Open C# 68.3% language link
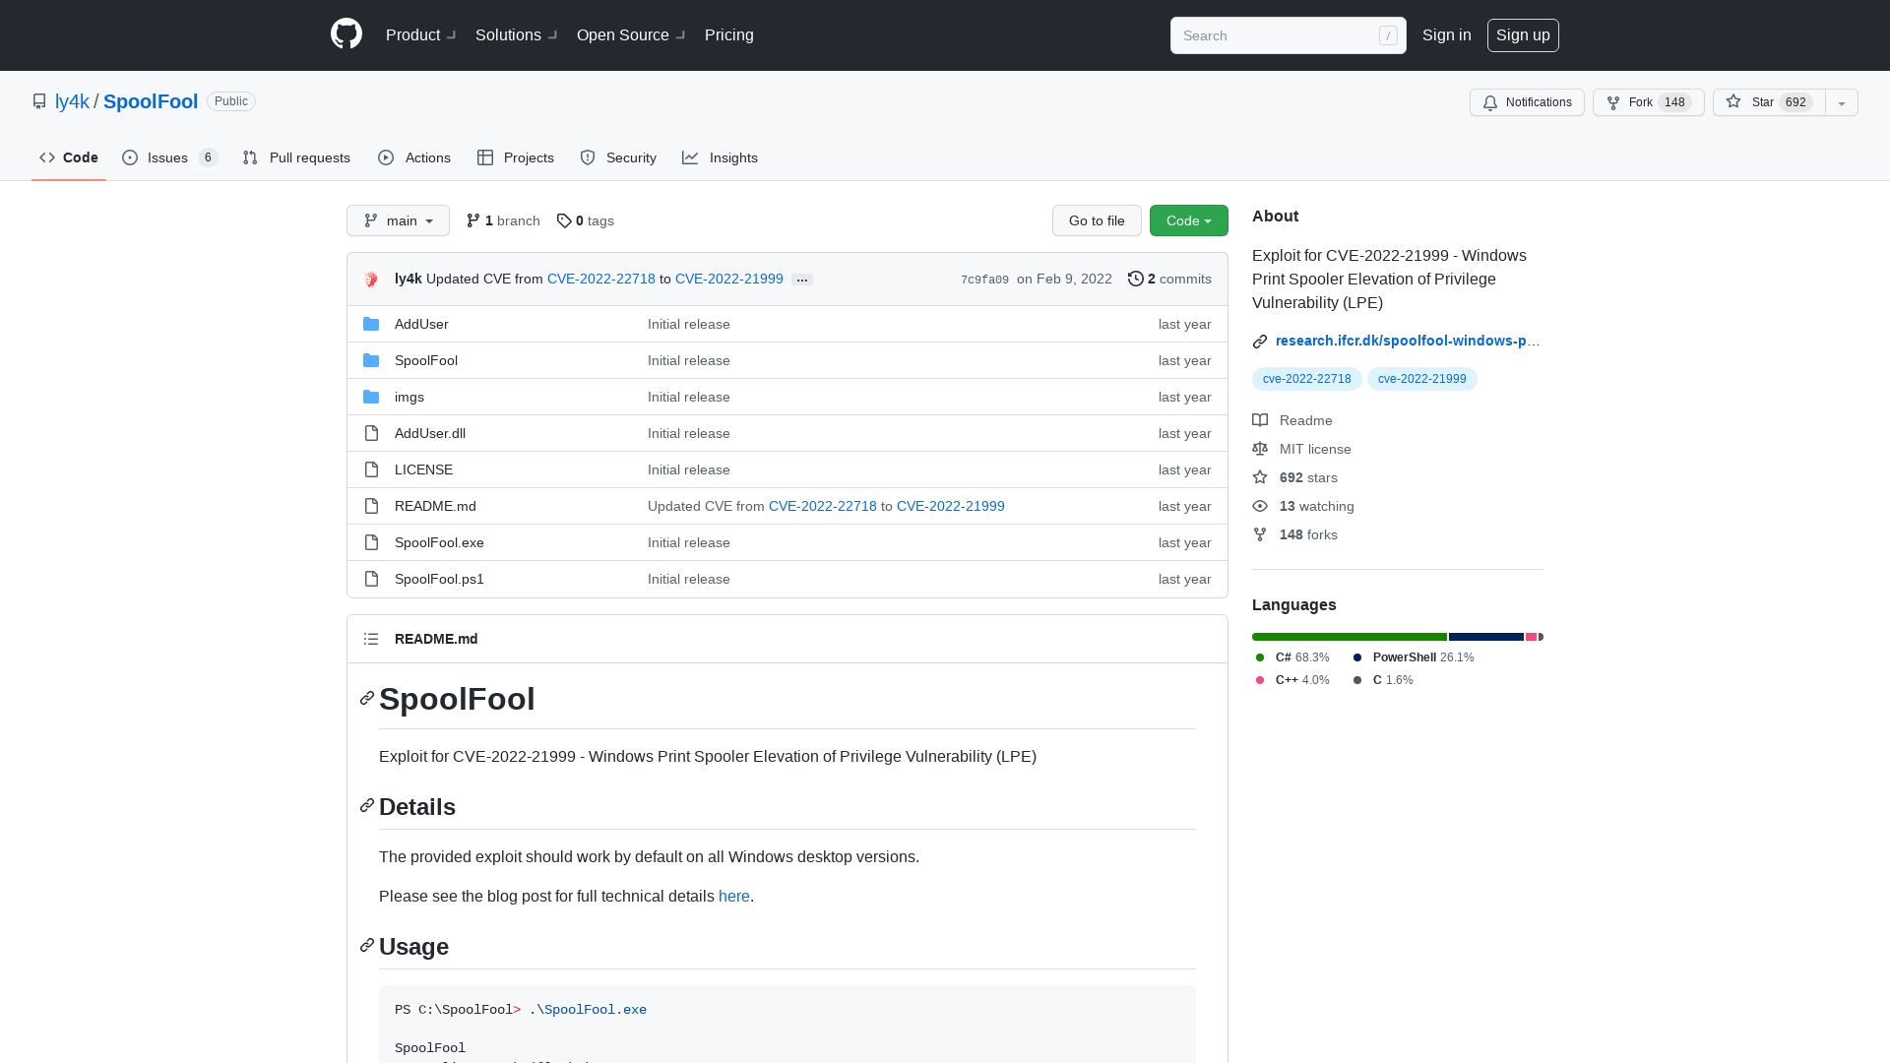 [1291, 657]
